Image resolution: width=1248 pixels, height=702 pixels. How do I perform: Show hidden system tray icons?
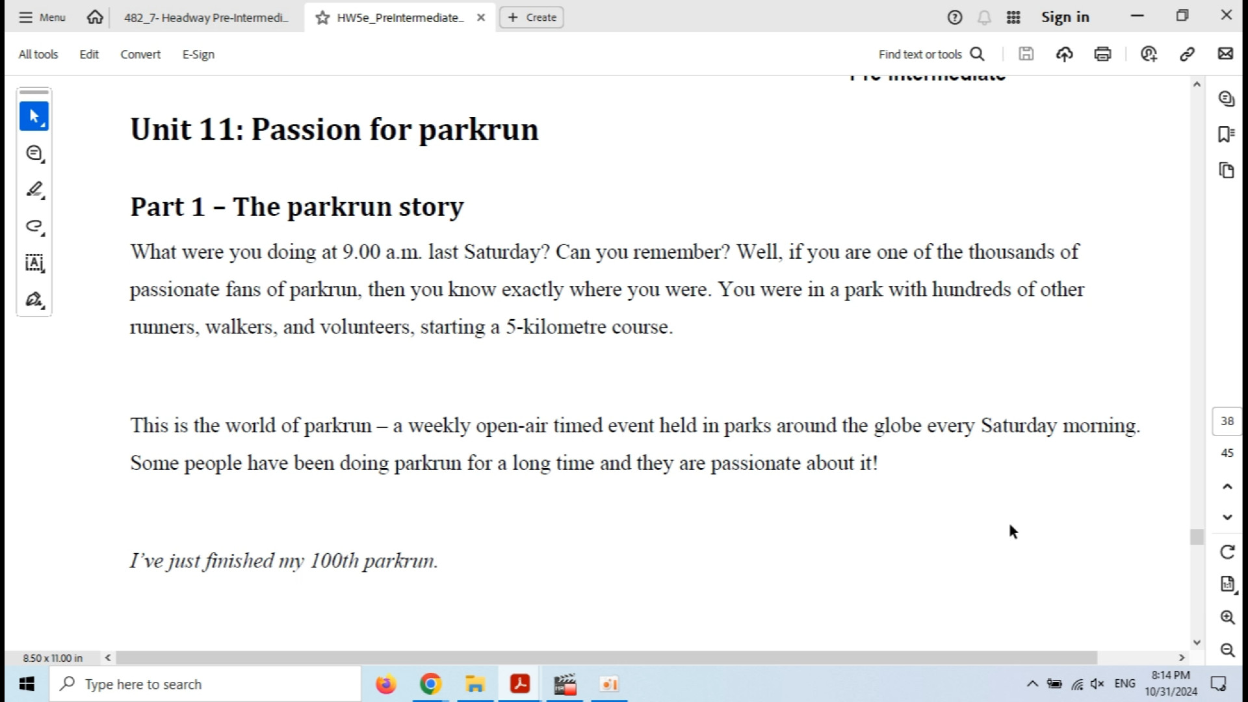tap(1032, 684)
